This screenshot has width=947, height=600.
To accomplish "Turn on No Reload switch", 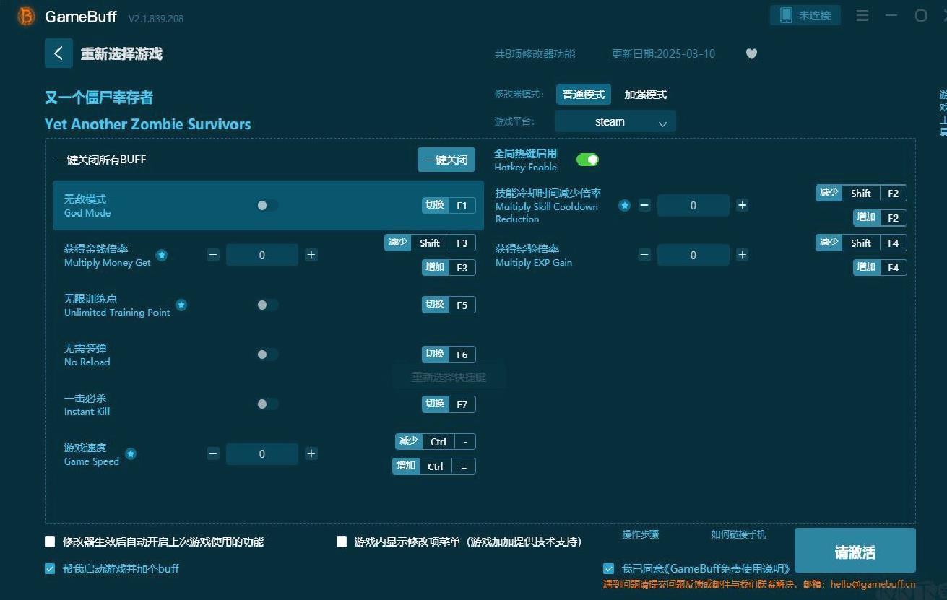I will [x=267, y=355].
